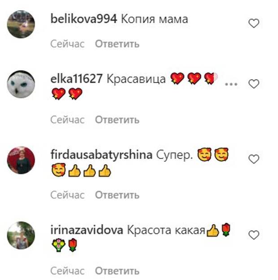Visit the firdausabatyrshina username link
Viewport: 278px width, 280px height.
coord(101,155)
